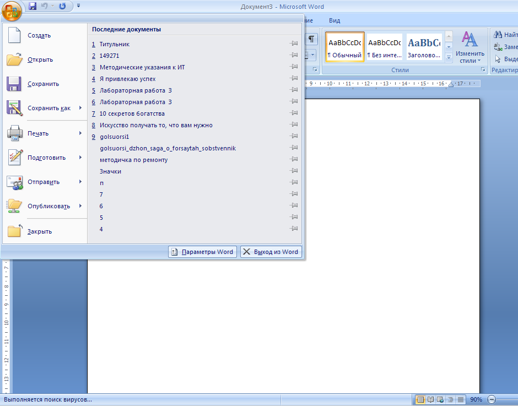
Task: Open recent document Методические указания к ИТ
Action: 142,67
